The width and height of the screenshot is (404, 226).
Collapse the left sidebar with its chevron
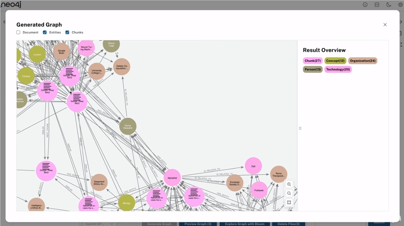pos(4,22)
